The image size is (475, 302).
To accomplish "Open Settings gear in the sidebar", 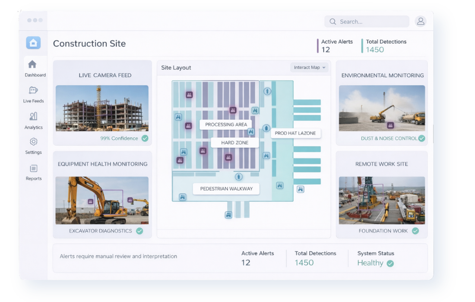I will 33,146.
